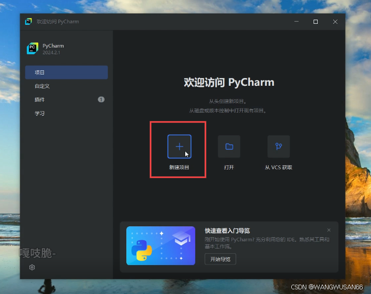Click the PyCharm logo in the sidebar
Image resolution: width=371 pixels, height=294 pixels.
pyautogui.click(x=33, y=49)
